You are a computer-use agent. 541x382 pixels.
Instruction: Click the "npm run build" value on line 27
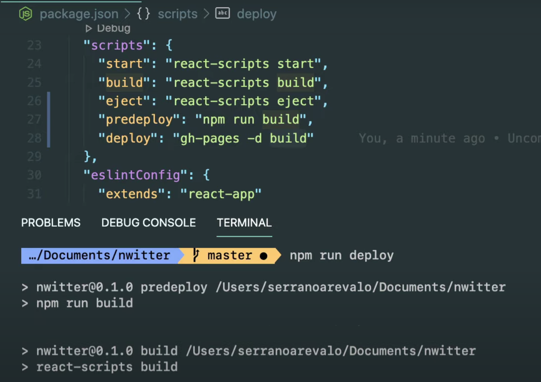[x=251, y=119]
